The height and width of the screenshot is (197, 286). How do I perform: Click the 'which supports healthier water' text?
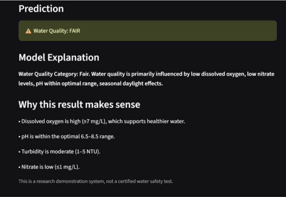pos(147,121)
